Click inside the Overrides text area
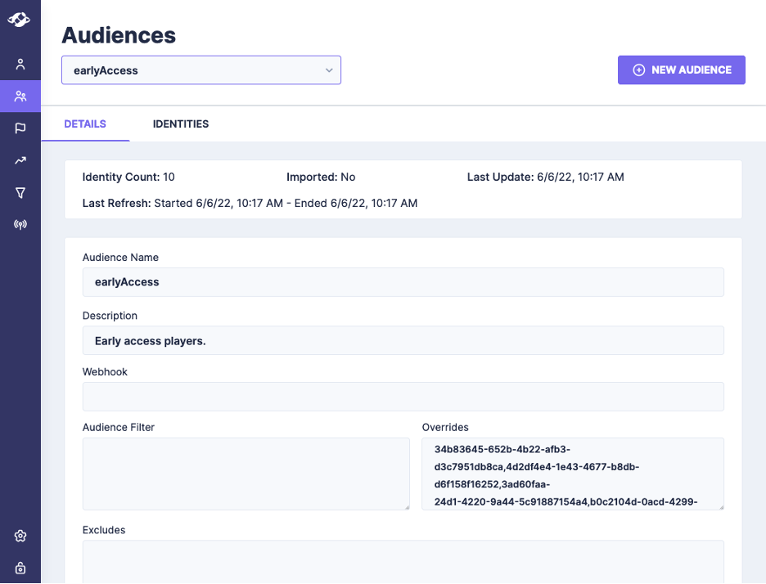Screen dimensions: 766x584 point(572,474)
